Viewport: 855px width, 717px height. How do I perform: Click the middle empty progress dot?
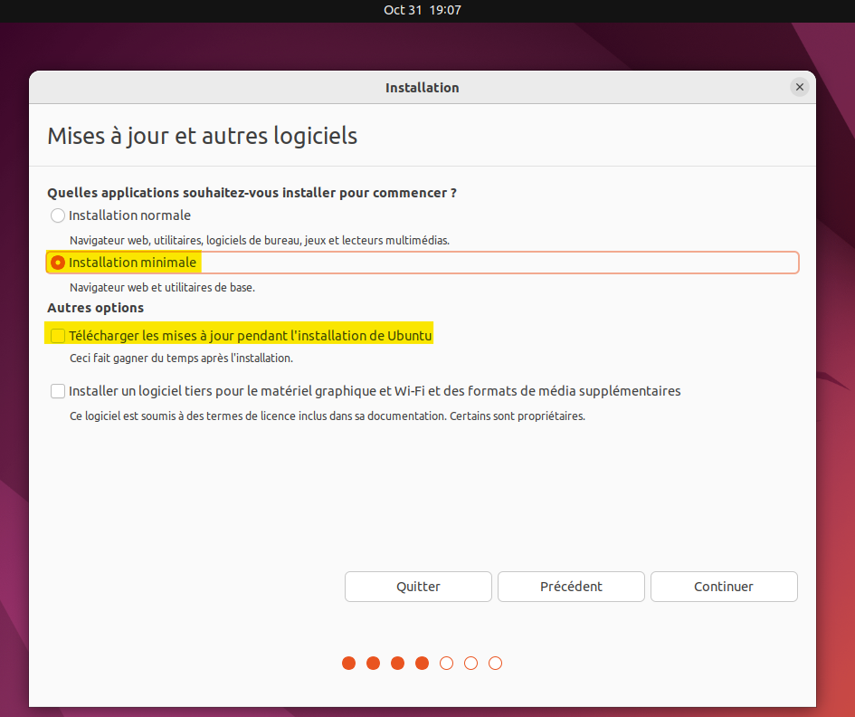pos(470,664)
